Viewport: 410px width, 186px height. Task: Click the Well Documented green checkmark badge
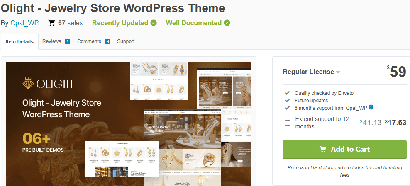[227, 23]
